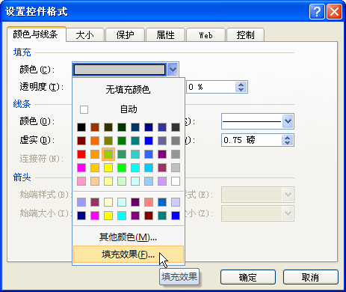The width and height of the screenshot is (346, 292).
Task: Click the 取消 button
Action: pyautogui.click(x=310, y=277)
